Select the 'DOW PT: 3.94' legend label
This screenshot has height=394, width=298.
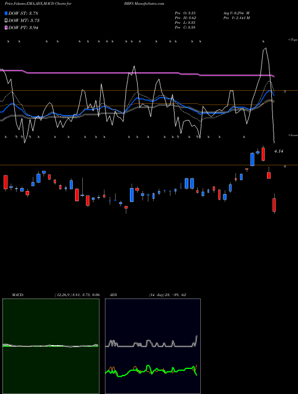23,28
